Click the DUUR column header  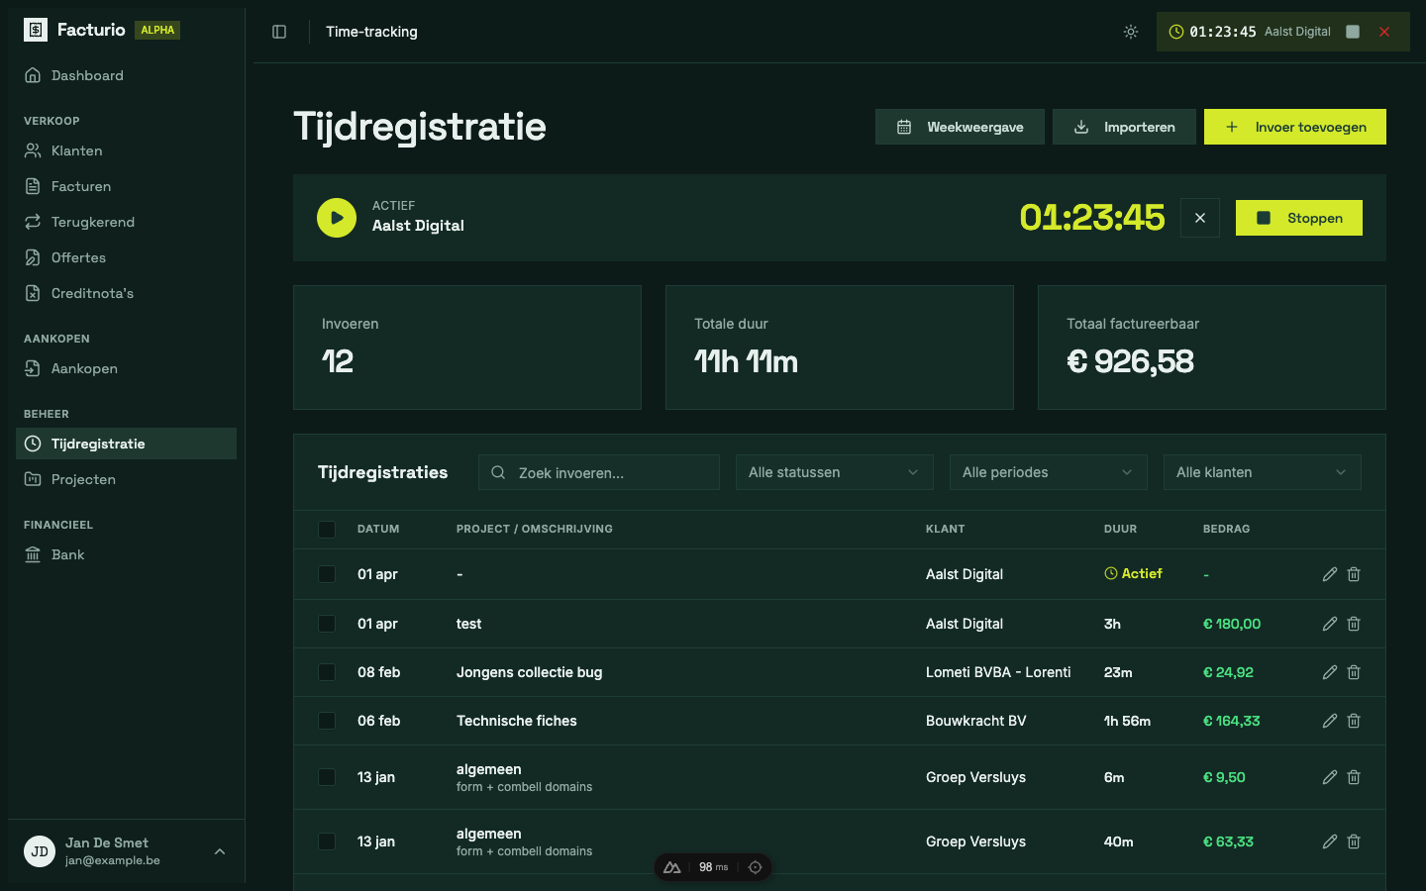1120,529
